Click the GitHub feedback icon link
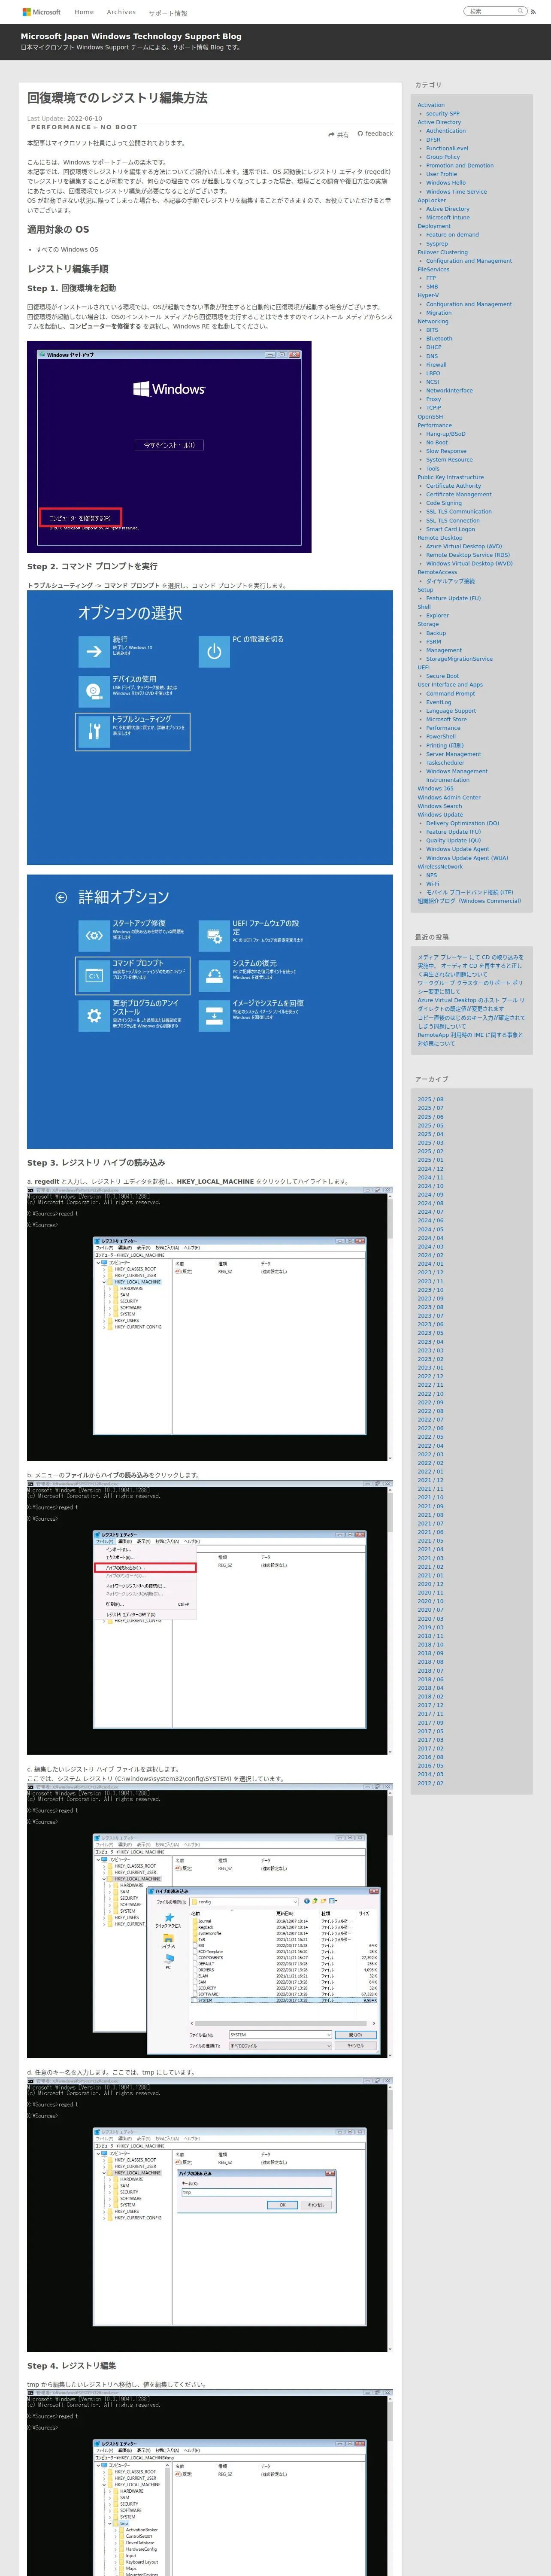The image size is (551, 2576). (x=375, y=133)
